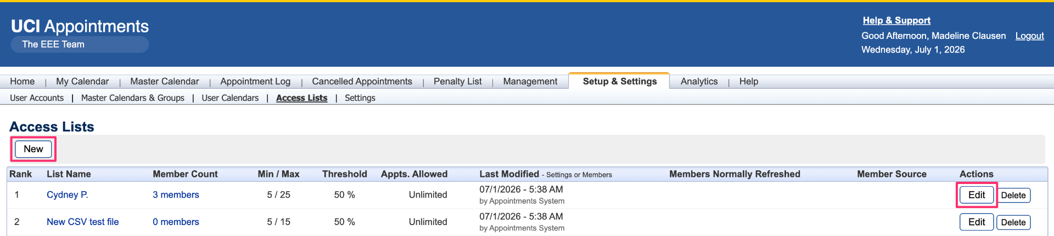Click the Min / Max column header
The height and width of the screenshot is (236, 1054).
point(279,174)
